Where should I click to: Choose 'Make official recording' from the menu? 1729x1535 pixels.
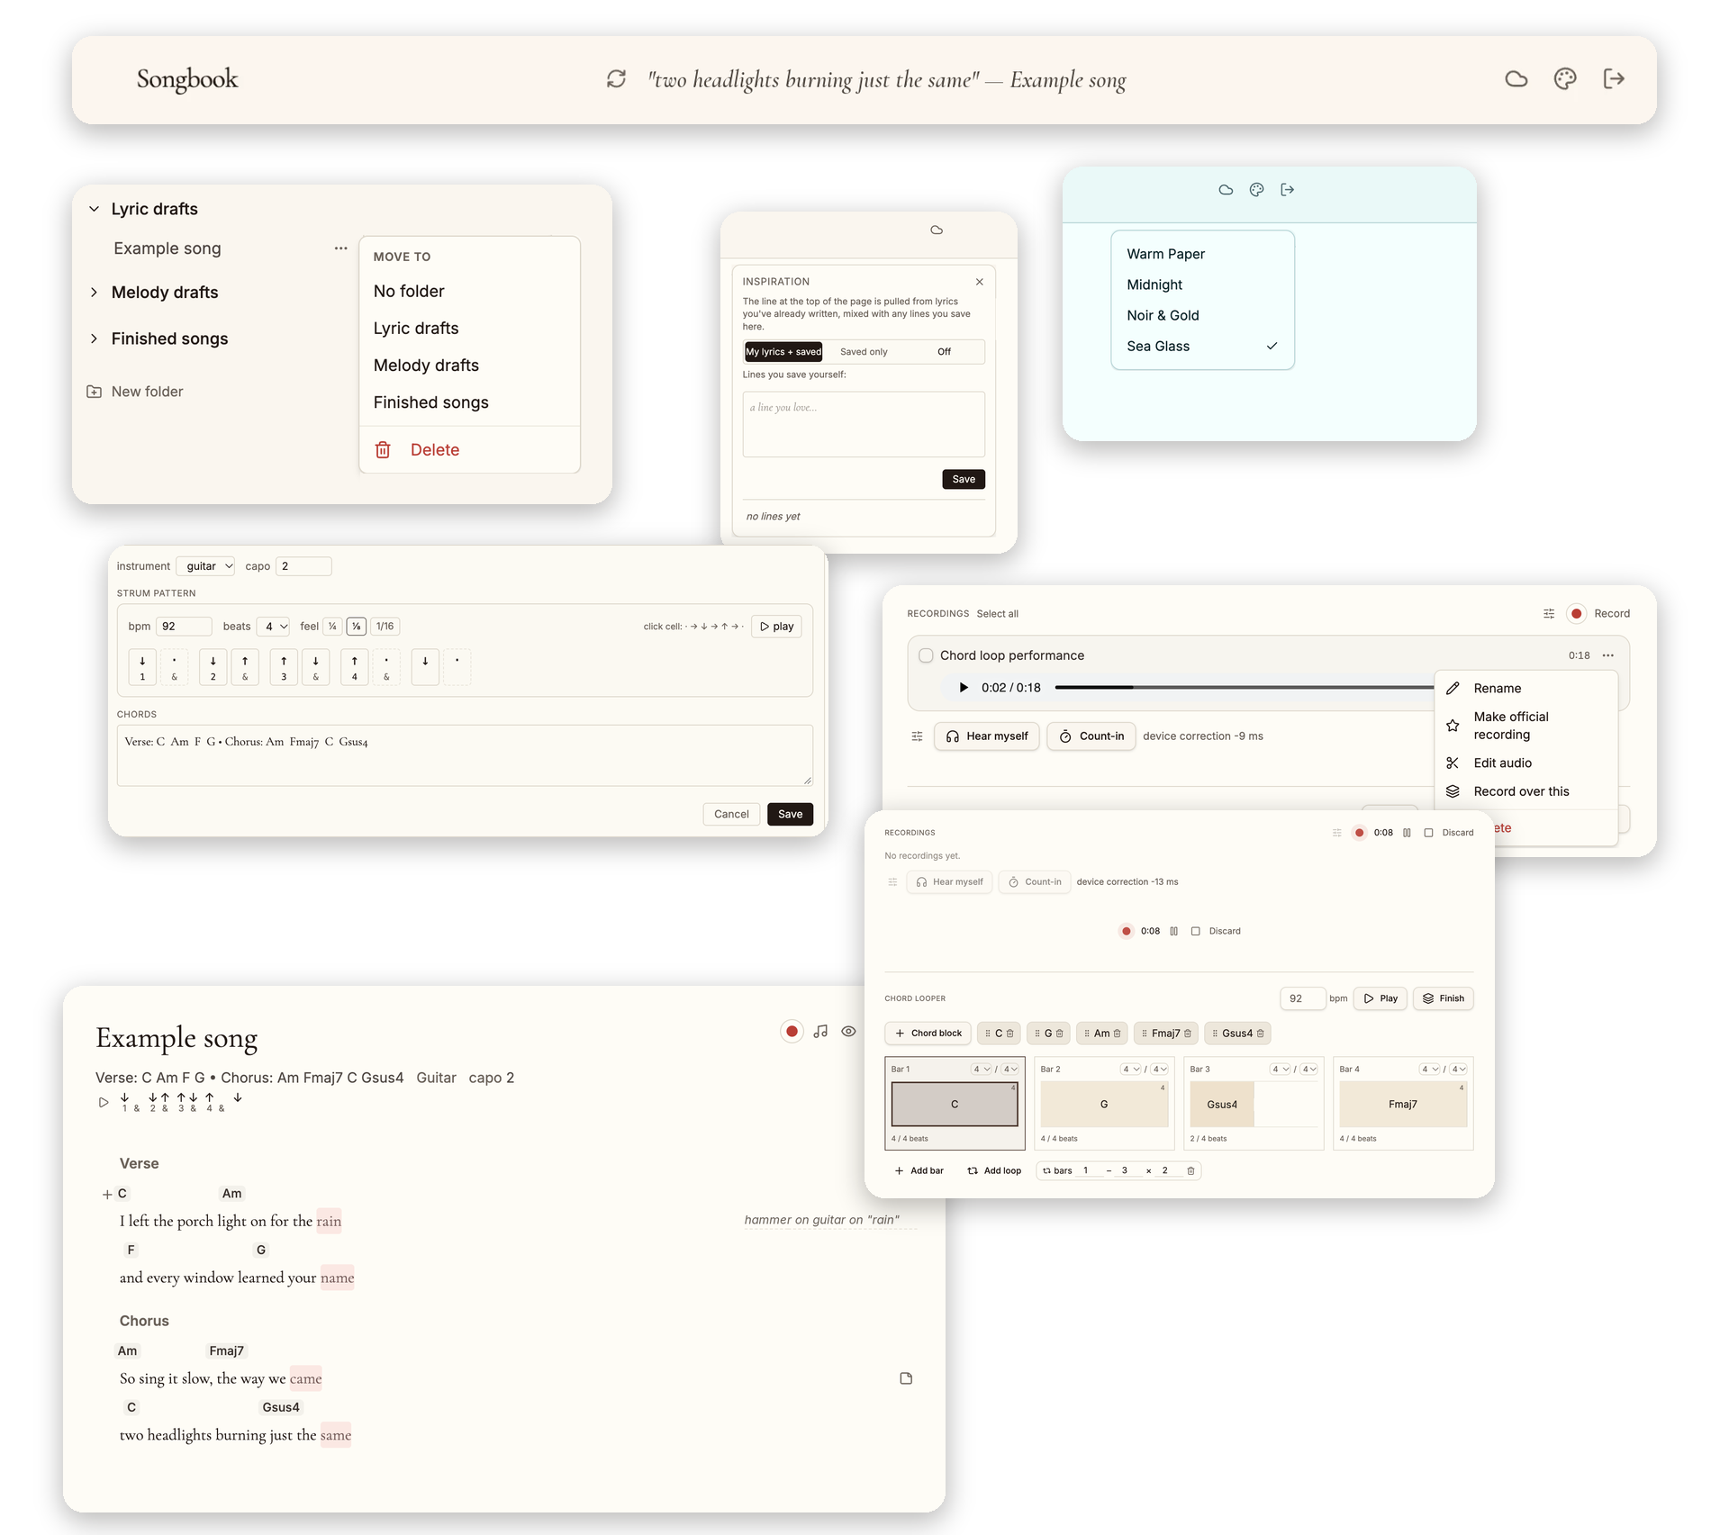click(1525, 726)
